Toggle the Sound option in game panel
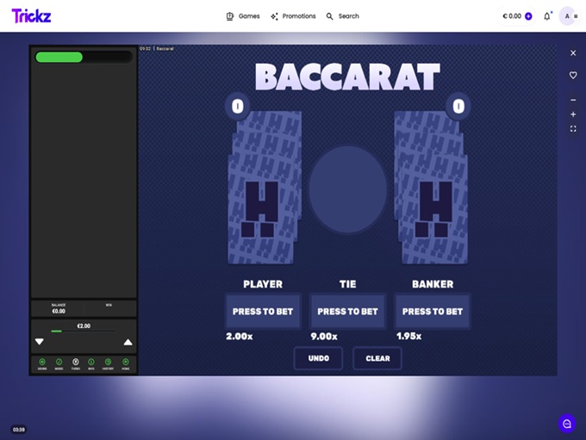The height and width of the screenshot is (440, 586). tap(42, 363)
